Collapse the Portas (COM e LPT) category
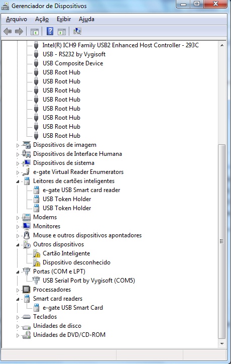 pyautogui.click(x=18, y=272)
